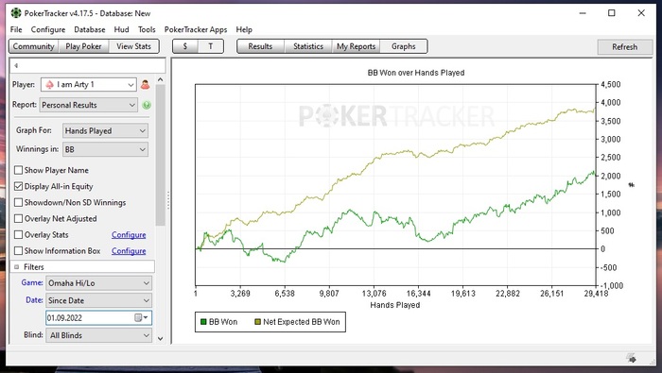Open the calendar picker in the date field
Screen dimensions: 662x373
tap(142, 318)
